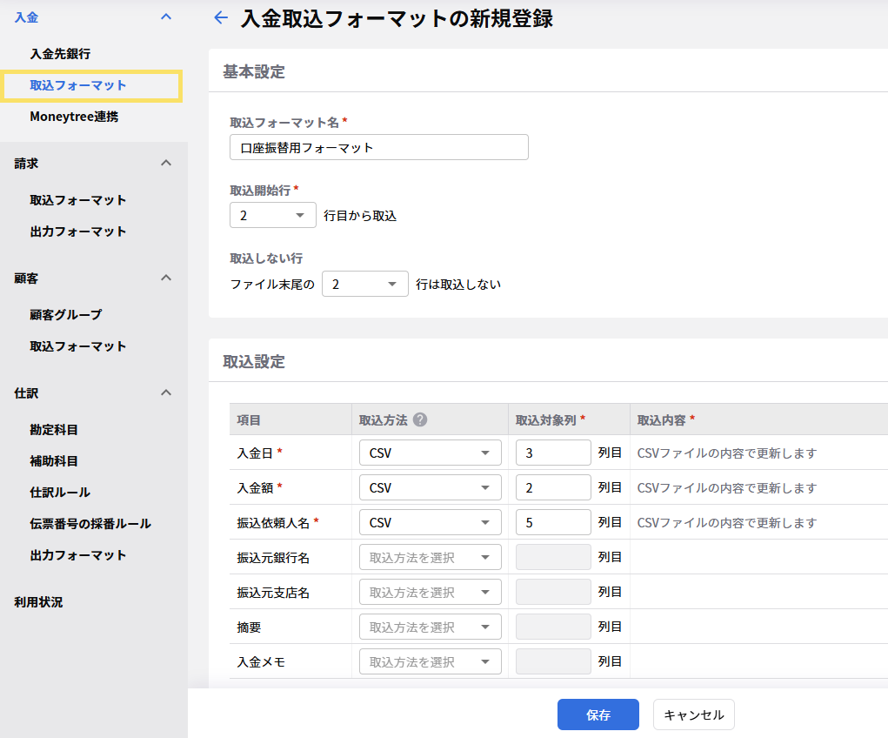Open 取込方法 dropdown for 振込元銀行名

point(430,557)
